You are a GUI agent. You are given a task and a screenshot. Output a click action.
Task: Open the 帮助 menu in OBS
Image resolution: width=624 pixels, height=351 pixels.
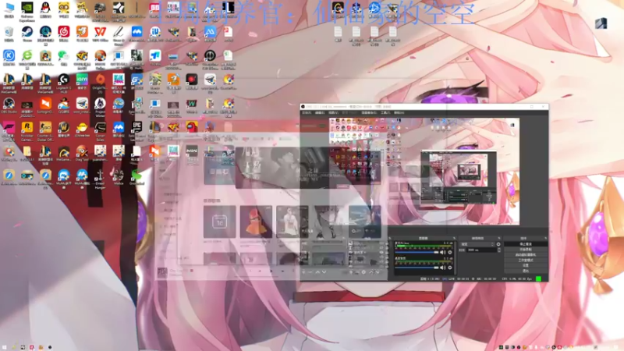pyautogui.click(x=399, y=112)
